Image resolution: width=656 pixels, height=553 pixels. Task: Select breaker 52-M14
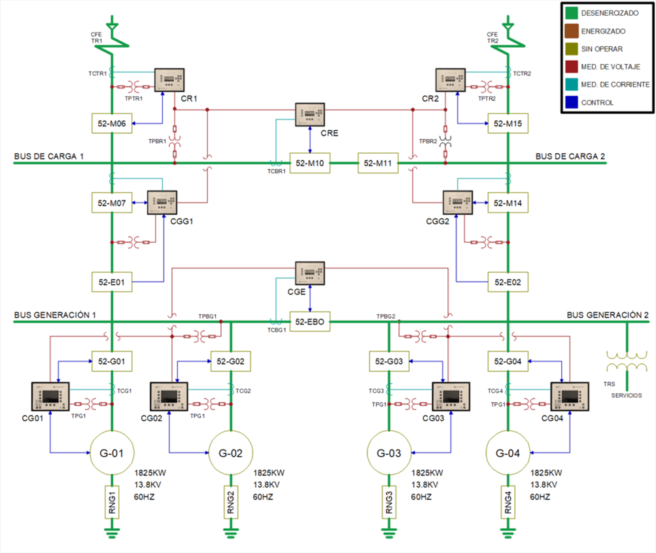(x=508, y=203)
